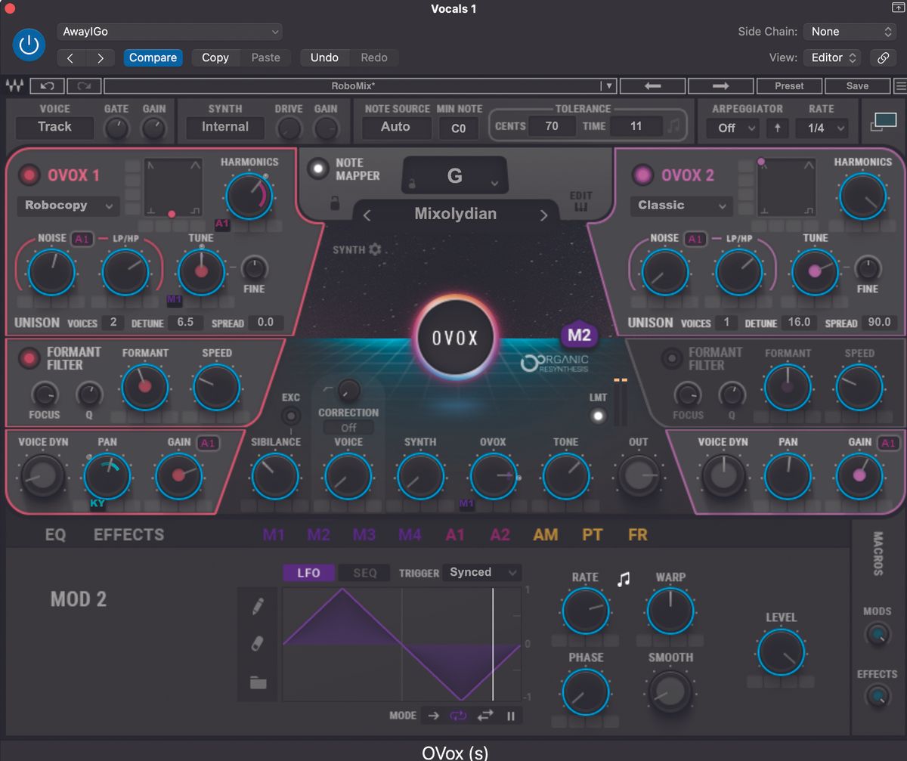Image resolution: width=907 pixels, height=761 pixels.
Task: Set LFO mode to ping-pong
Action: pyautogui.click(x=487, y=715)
